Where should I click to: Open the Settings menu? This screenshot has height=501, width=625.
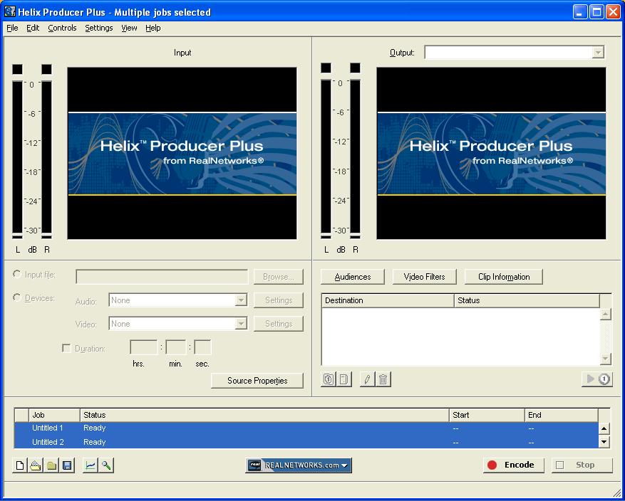(98, 28)
